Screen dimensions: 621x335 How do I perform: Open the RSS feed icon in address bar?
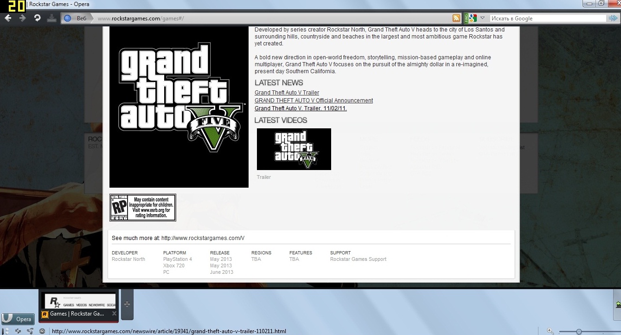pyautogui.click(x=456, y=19)
